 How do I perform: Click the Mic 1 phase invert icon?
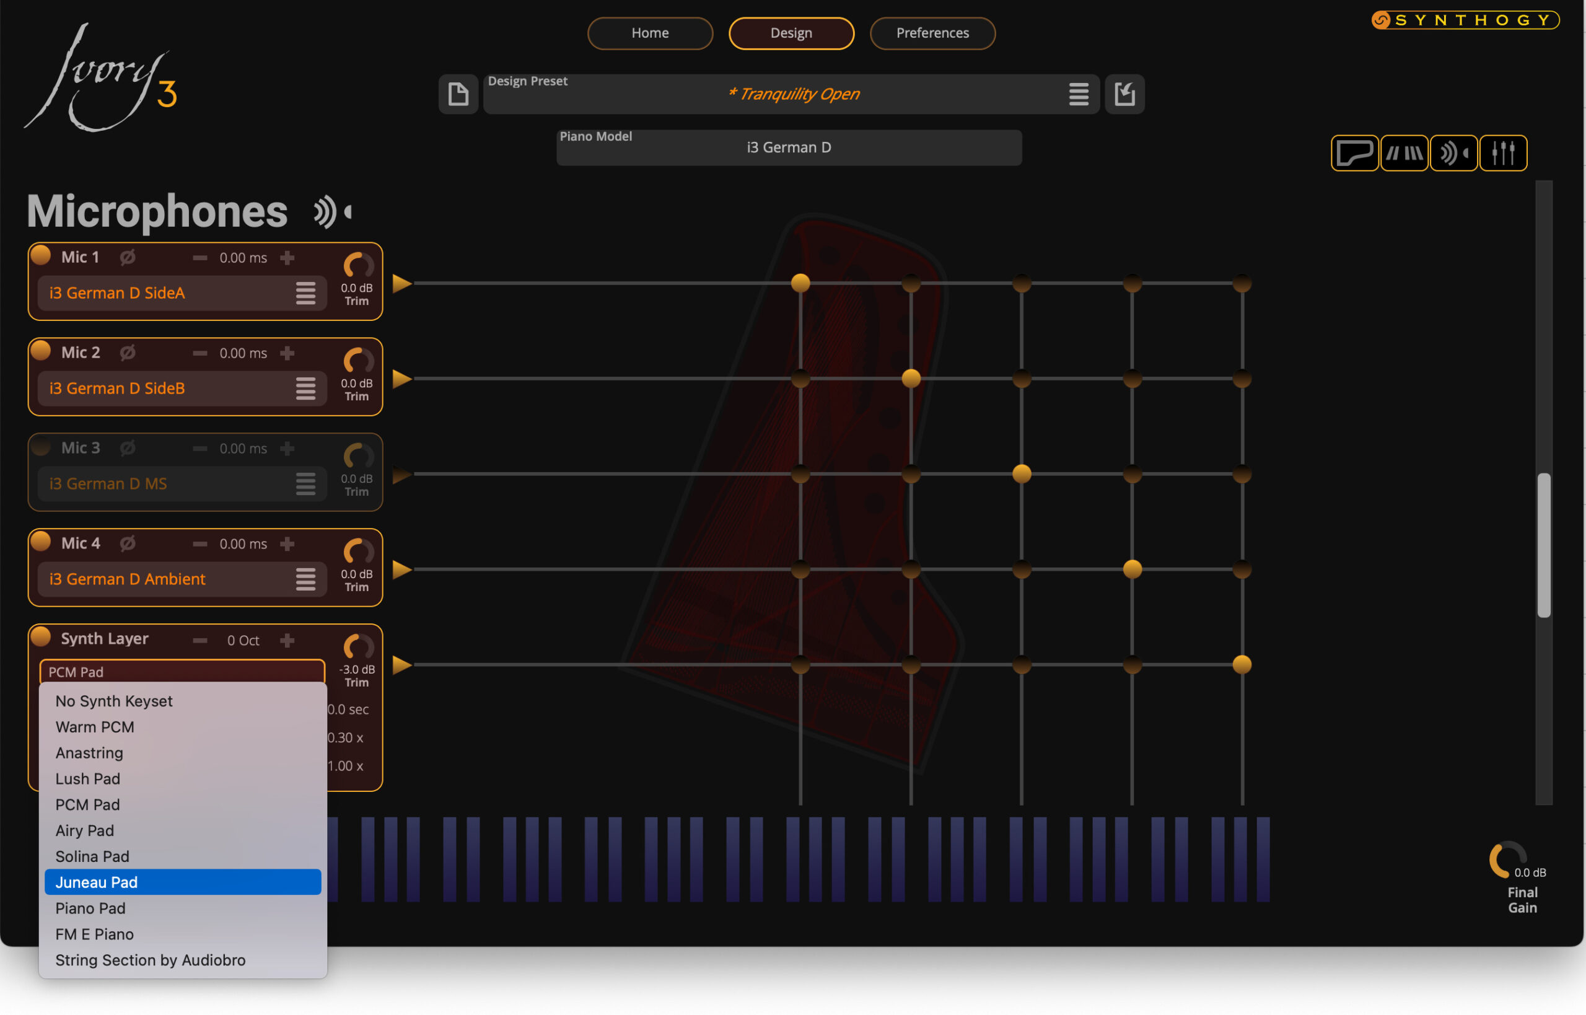click(128, 257)
